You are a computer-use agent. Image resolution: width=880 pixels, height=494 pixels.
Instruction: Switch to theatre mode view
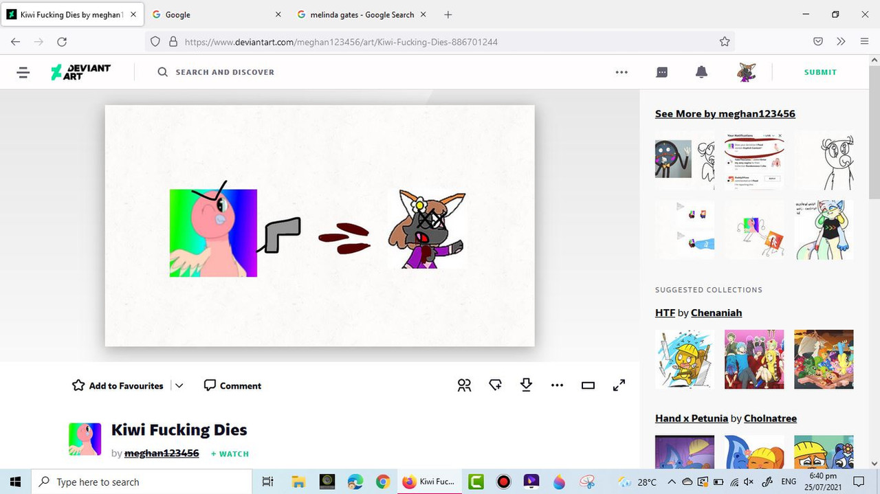coord(588,385)
